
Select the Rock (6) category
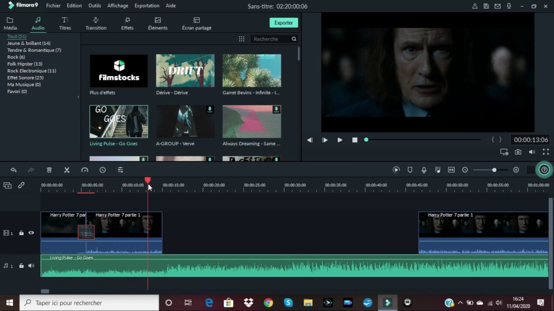pyautogui.click(x=16, y=57)
